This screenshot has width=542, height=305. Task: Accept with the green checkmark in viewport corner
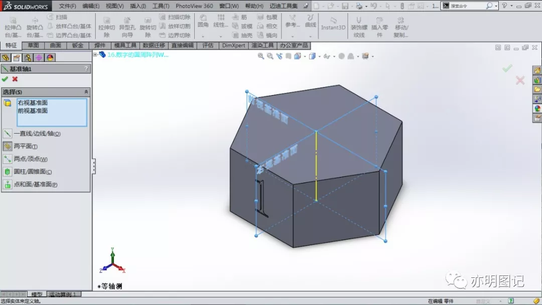click(507, 68)
